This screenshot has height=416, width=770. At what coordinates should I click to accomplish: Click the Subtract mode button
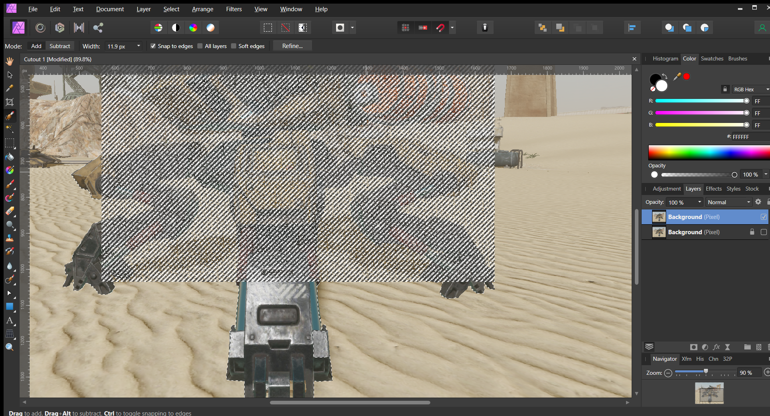(x=60, y=46)
